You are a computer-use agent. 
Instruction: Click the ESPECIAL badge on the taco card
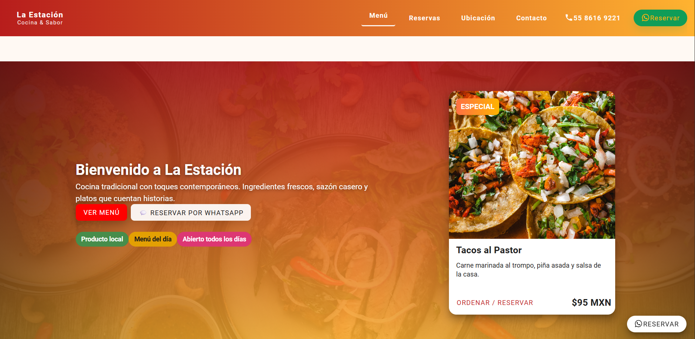pos(477,107)
